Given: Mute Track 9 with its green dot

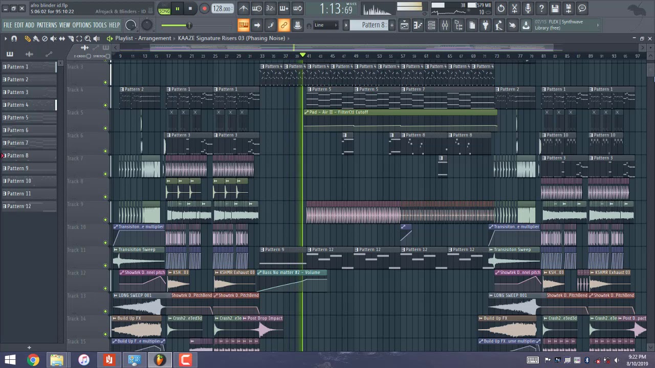Looking at the screenshot, I should coord(105,220).
